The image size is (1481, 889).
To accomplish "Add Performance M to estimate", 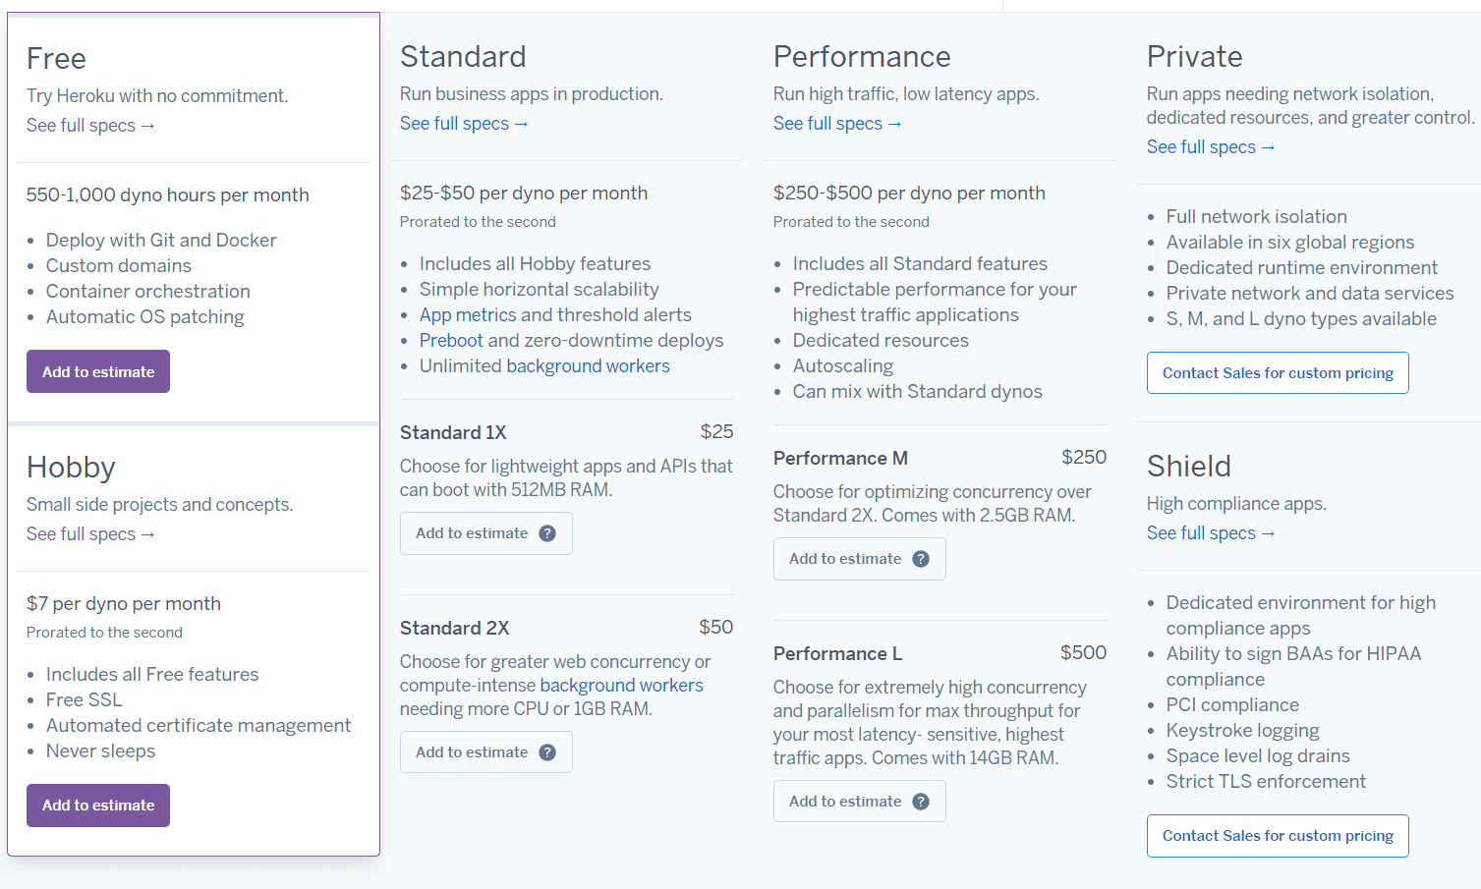I will point(845,559).
